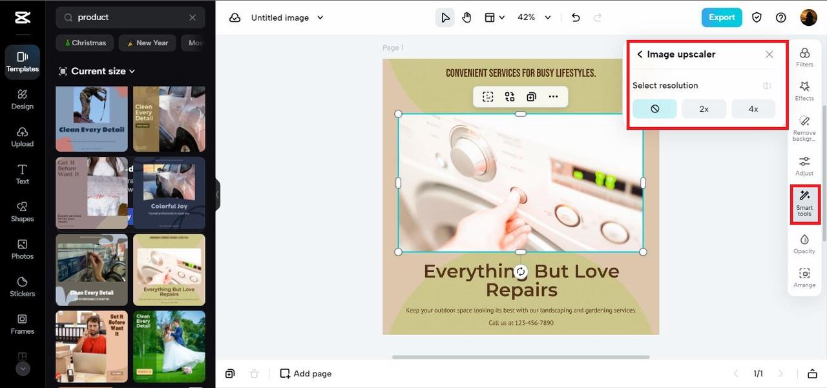Choose the blue Clean Every Detail template
This screenshot has height=388, width=827.
[x=92, y=119]
